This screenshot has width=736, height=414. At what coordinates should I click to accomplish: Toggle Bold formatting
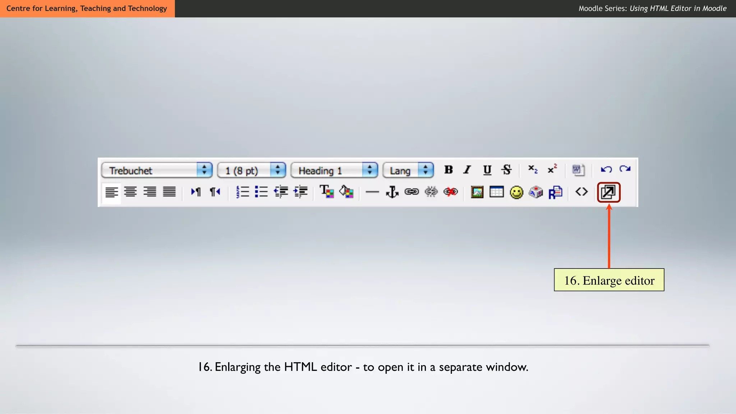tap(448, 170)
